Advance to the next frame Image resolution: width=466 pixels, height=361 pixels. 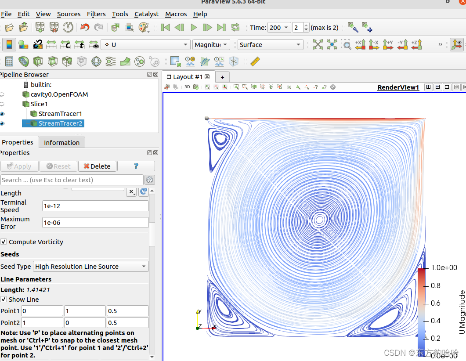point(207,28)
